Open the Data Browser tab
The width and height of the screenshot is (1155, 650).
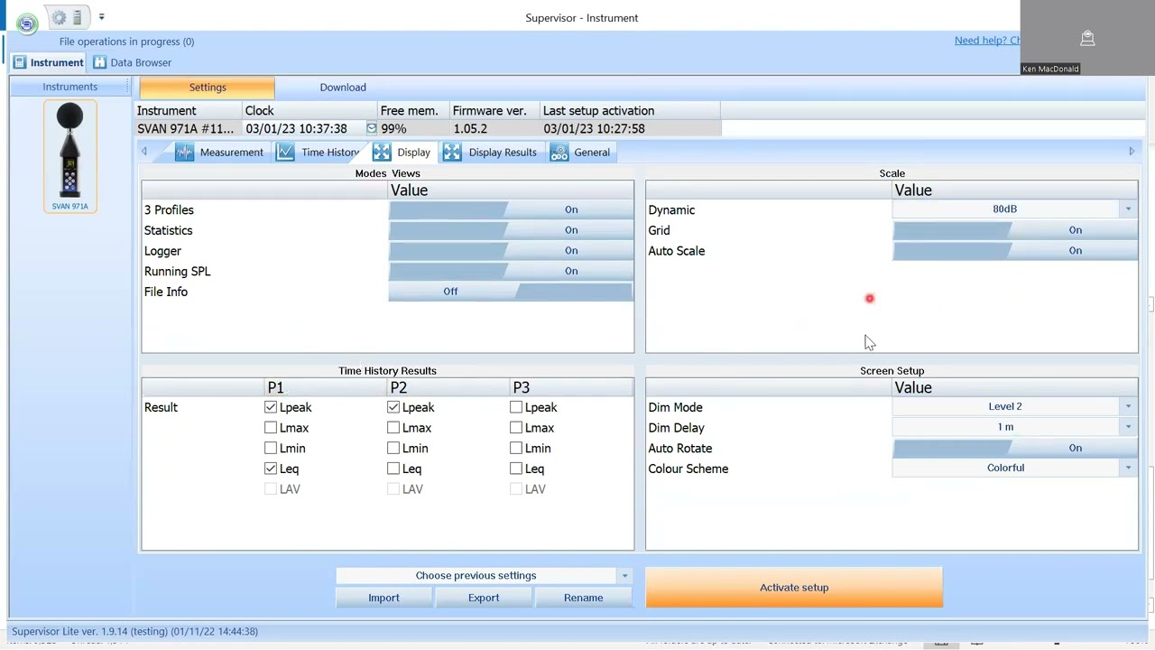[132, 62]
